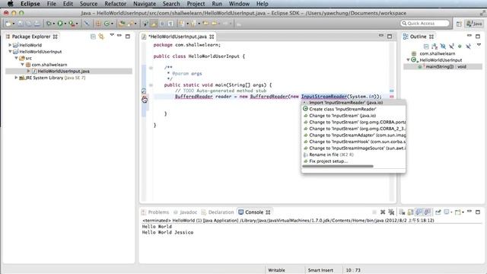Click the Open Perspective icon
487x274 pixels.
[459, 24]
